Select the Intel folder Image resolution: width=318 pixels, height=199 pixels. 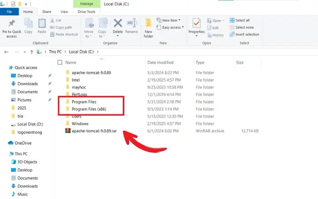click(x=76, y=80)
